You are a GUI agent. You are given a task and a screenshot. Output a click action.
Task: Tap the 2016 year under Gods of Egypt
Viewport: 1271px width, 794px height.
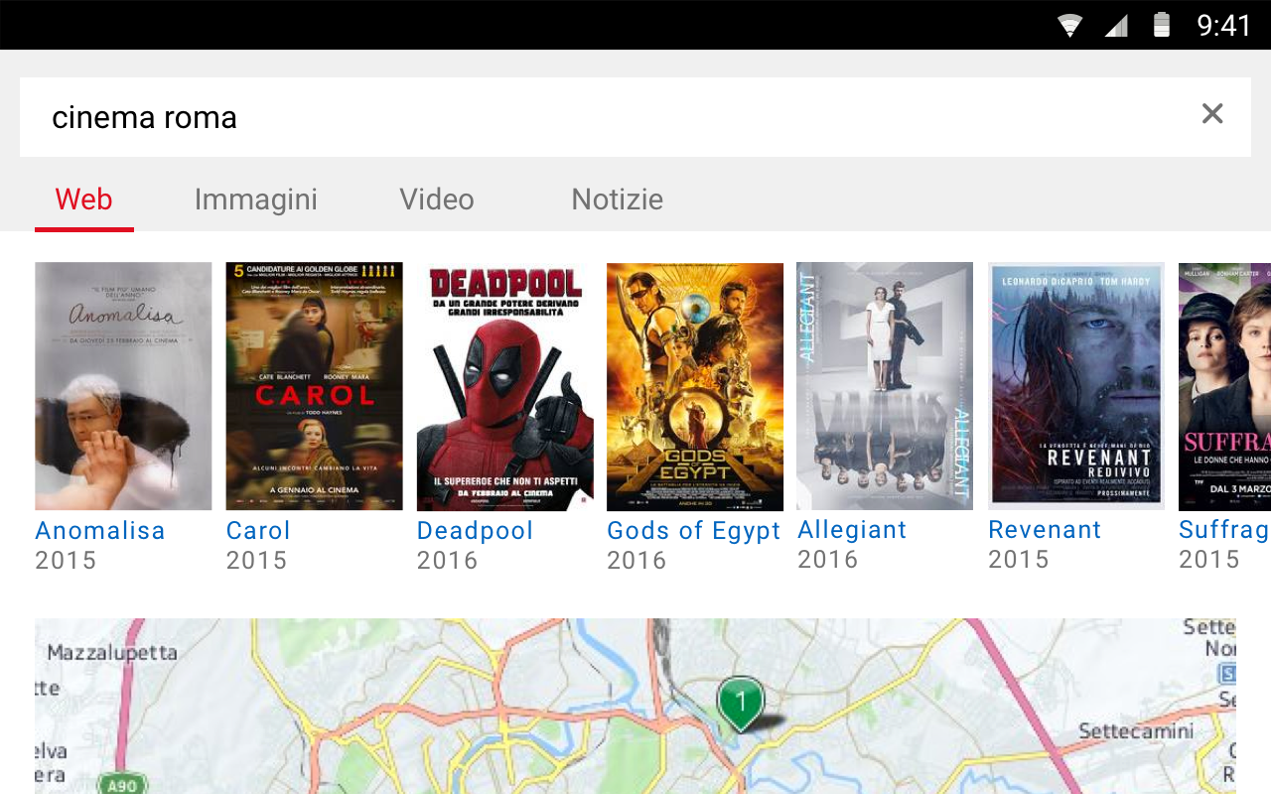tap(637, 561)
